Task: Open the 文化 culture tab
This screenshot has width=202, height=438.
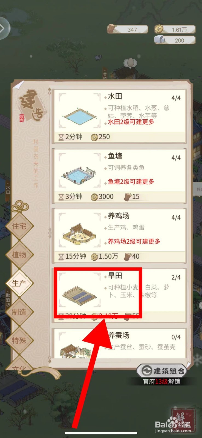Action: point(19,367)
